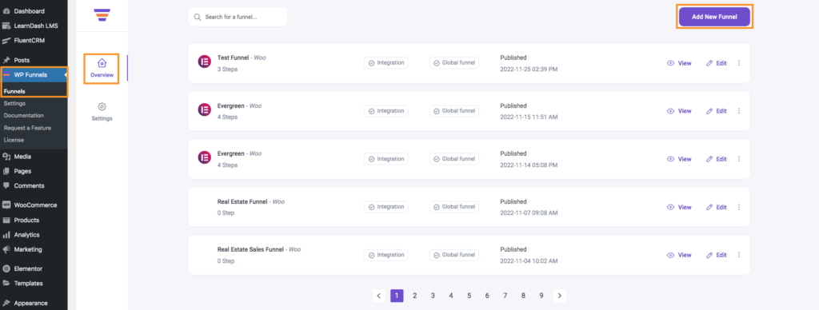Open the Settings gear in the funnel sidebar
Screen dimensions: 819x310
point(102,106)
